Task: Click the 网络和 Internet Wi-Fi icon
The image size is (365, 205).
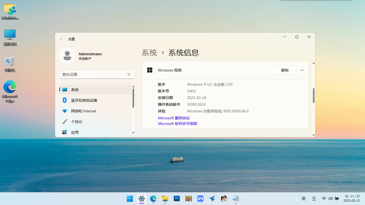Action: (x=65, y=111)
